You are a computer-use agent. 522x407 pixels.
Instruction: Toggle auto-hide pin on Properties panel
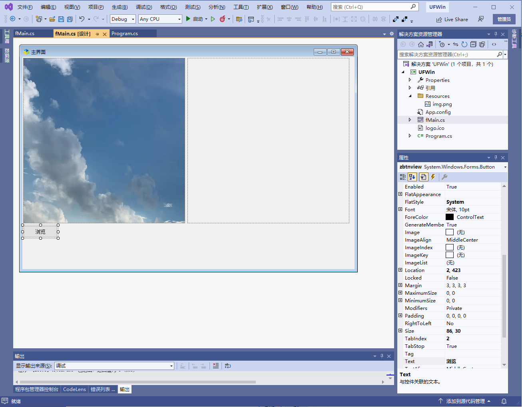coord(496,157)
